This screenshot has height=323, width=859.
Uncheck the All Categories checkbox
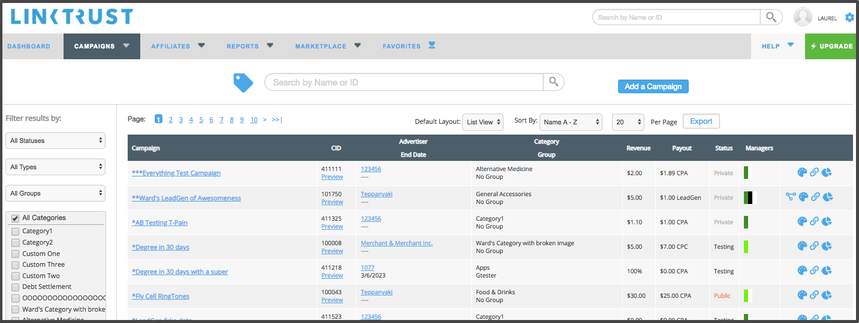coord(16,218)
